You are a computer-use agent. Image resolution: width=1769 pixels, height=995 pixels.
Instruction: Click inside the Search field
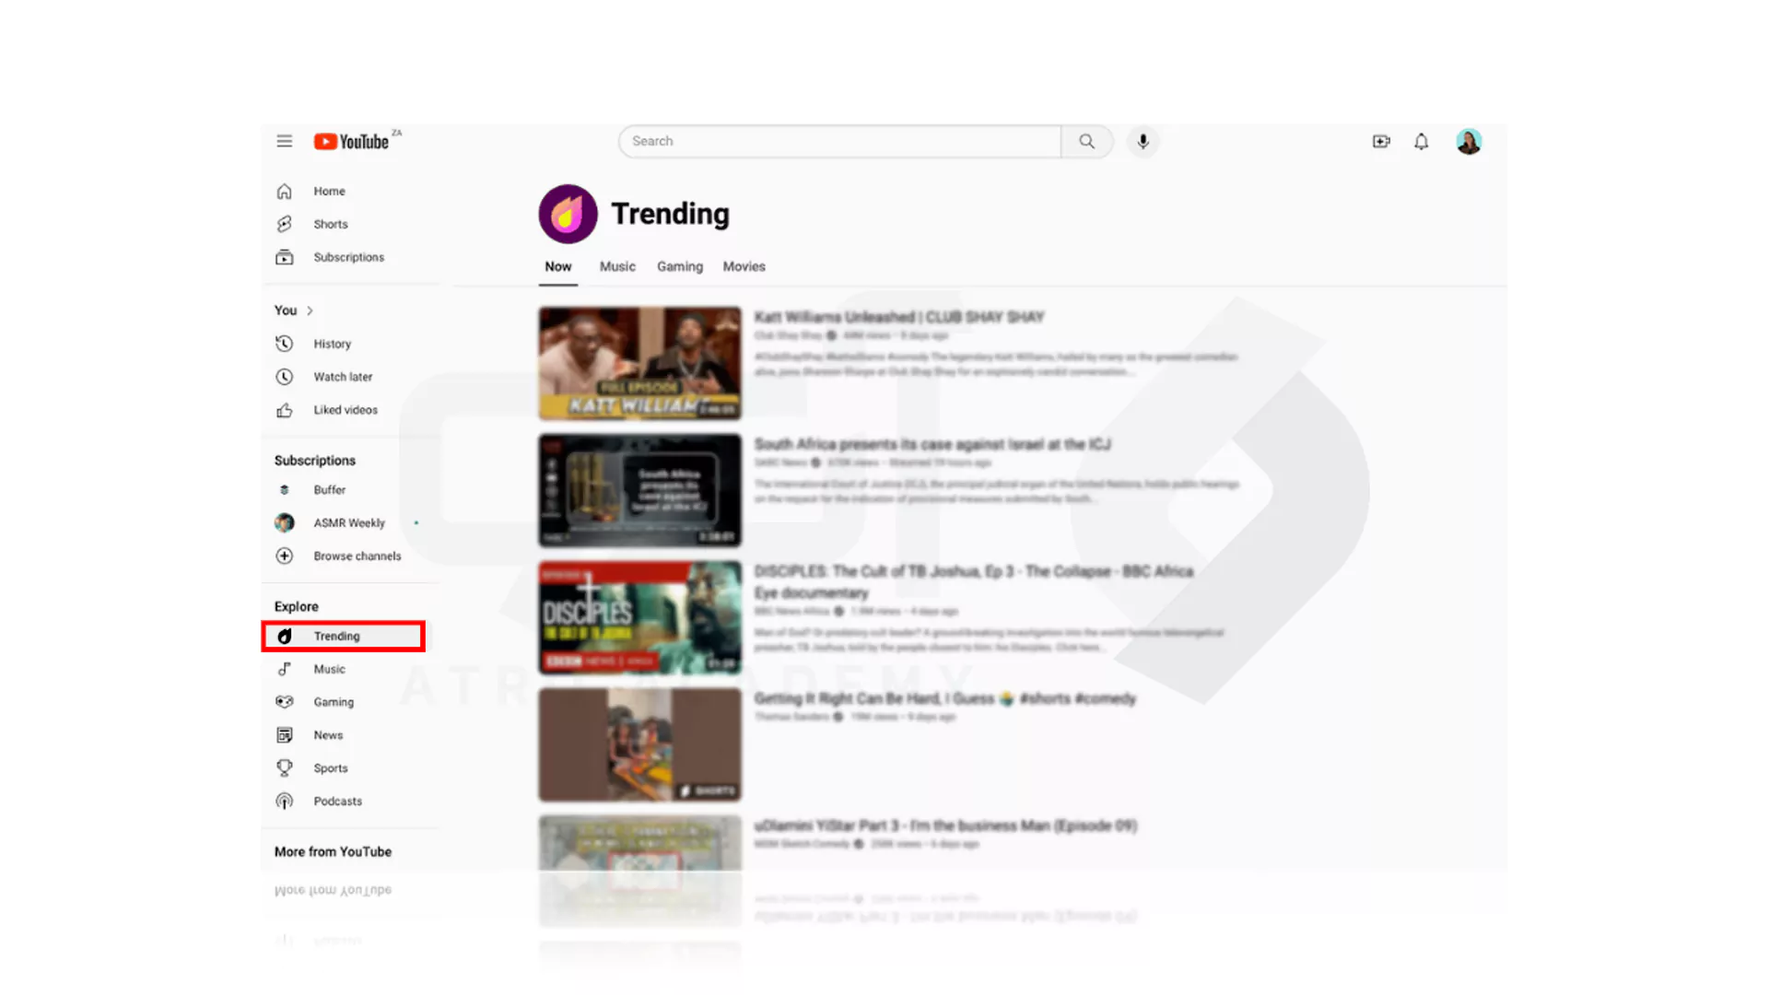pos(839,141)
